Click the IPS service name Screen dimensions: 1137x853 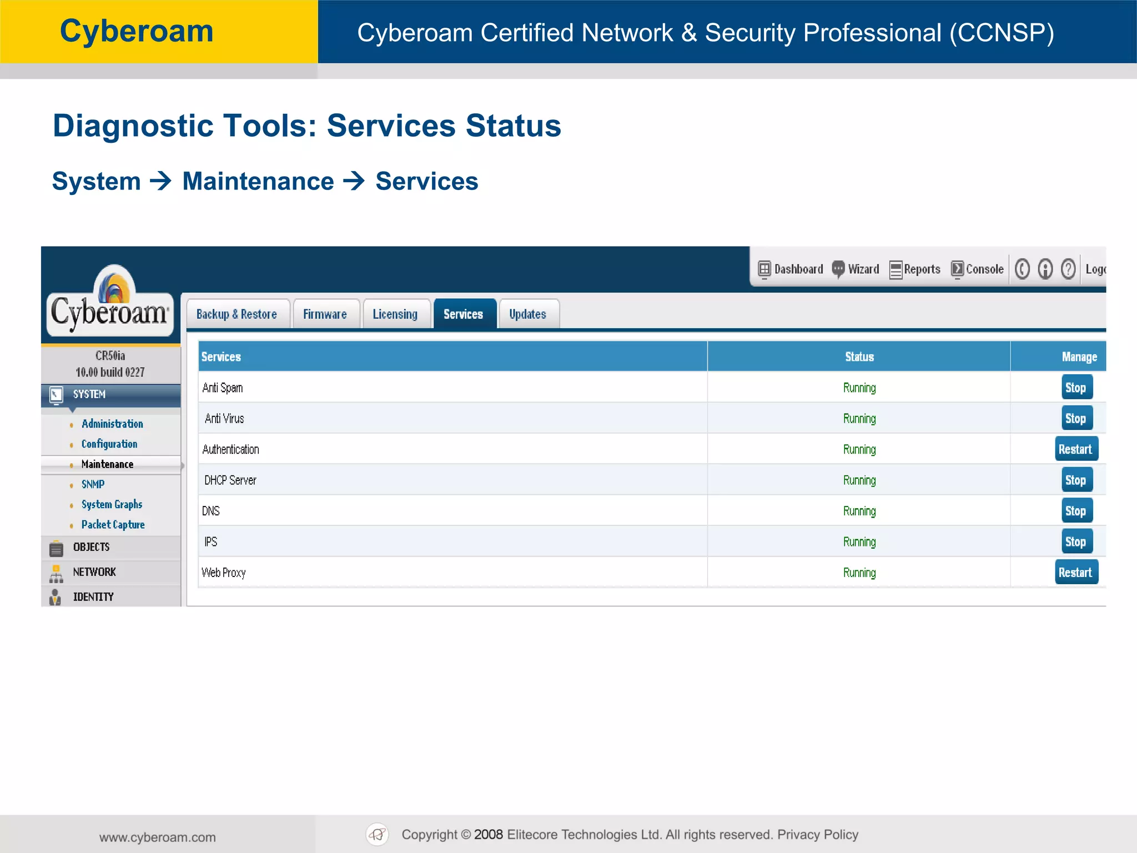click(211, 542)
